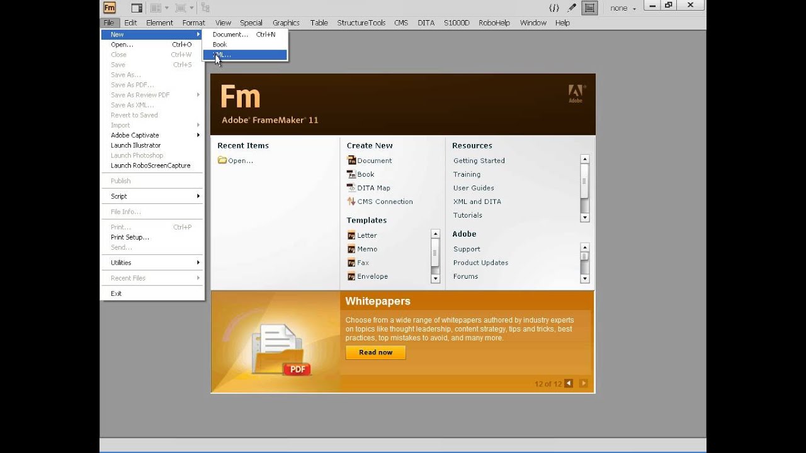Image resolution: width=806 pixels, height=453 pixels.
Task: Click the Read now button in Whitepapers
Action: (375, 352)
